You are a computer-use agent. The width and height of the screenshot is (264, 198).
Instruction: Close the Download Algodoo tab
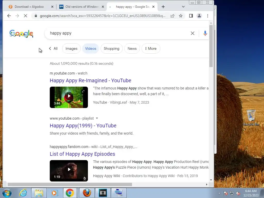click(x=52, y=7)
